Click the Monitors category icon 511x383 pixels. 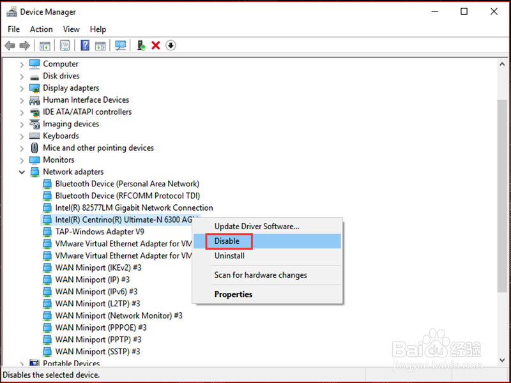(x=34, y=160)
